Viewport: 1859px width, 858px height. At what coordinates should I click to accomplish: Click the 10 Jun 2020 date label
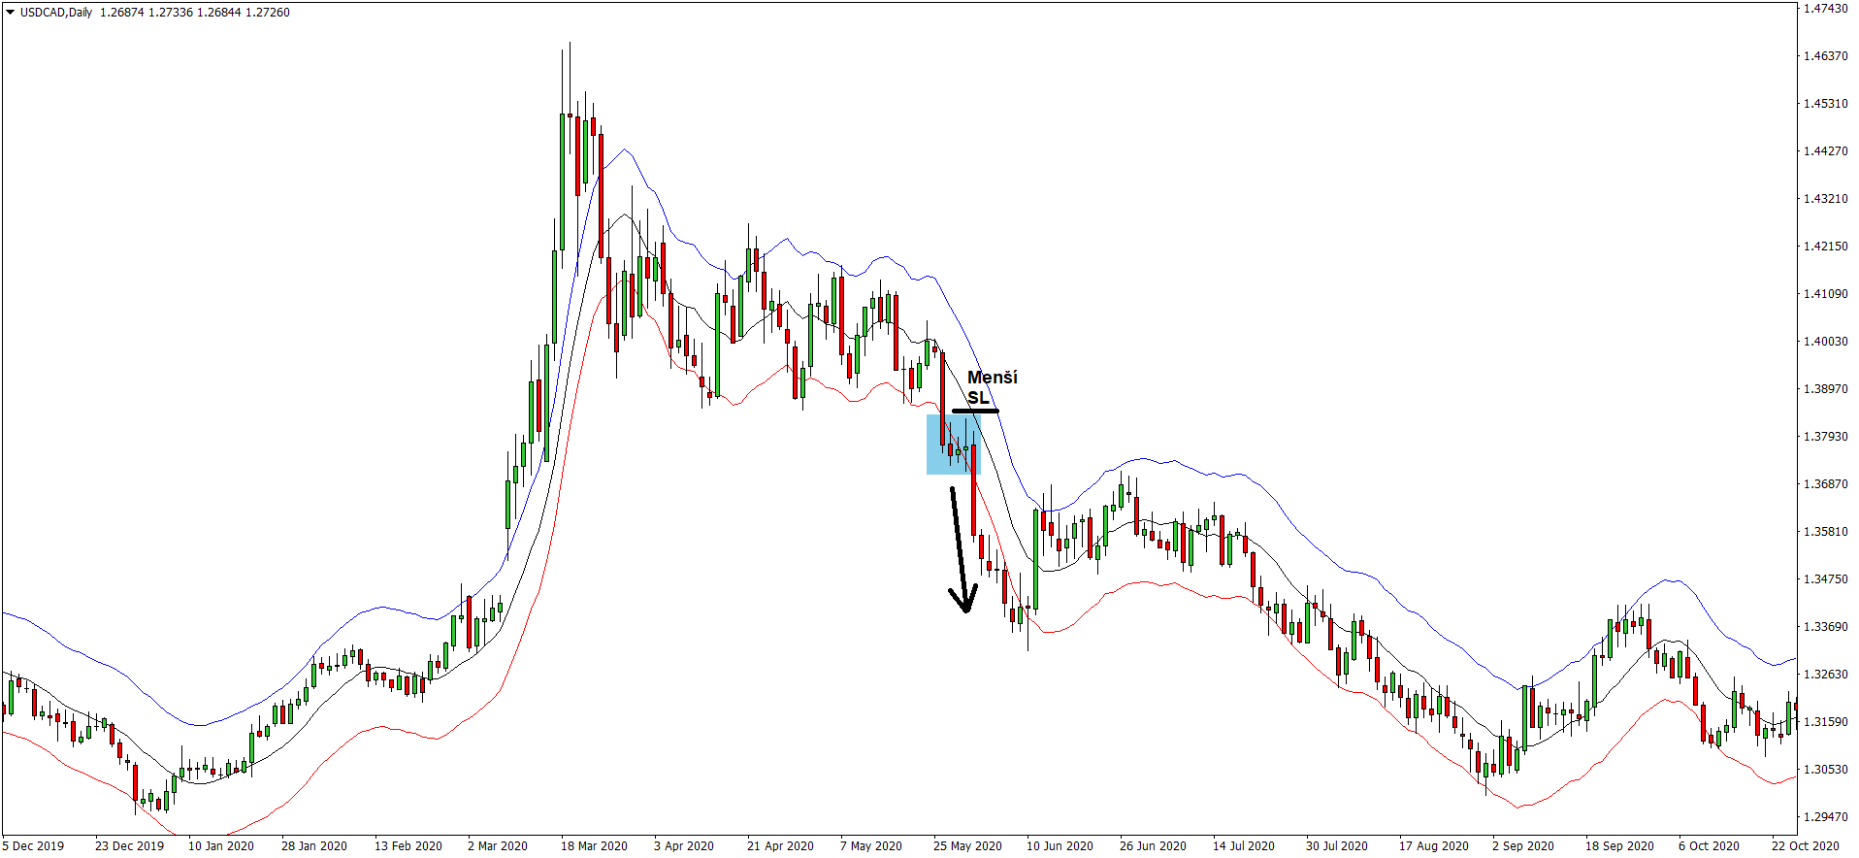coord(1060,846)
